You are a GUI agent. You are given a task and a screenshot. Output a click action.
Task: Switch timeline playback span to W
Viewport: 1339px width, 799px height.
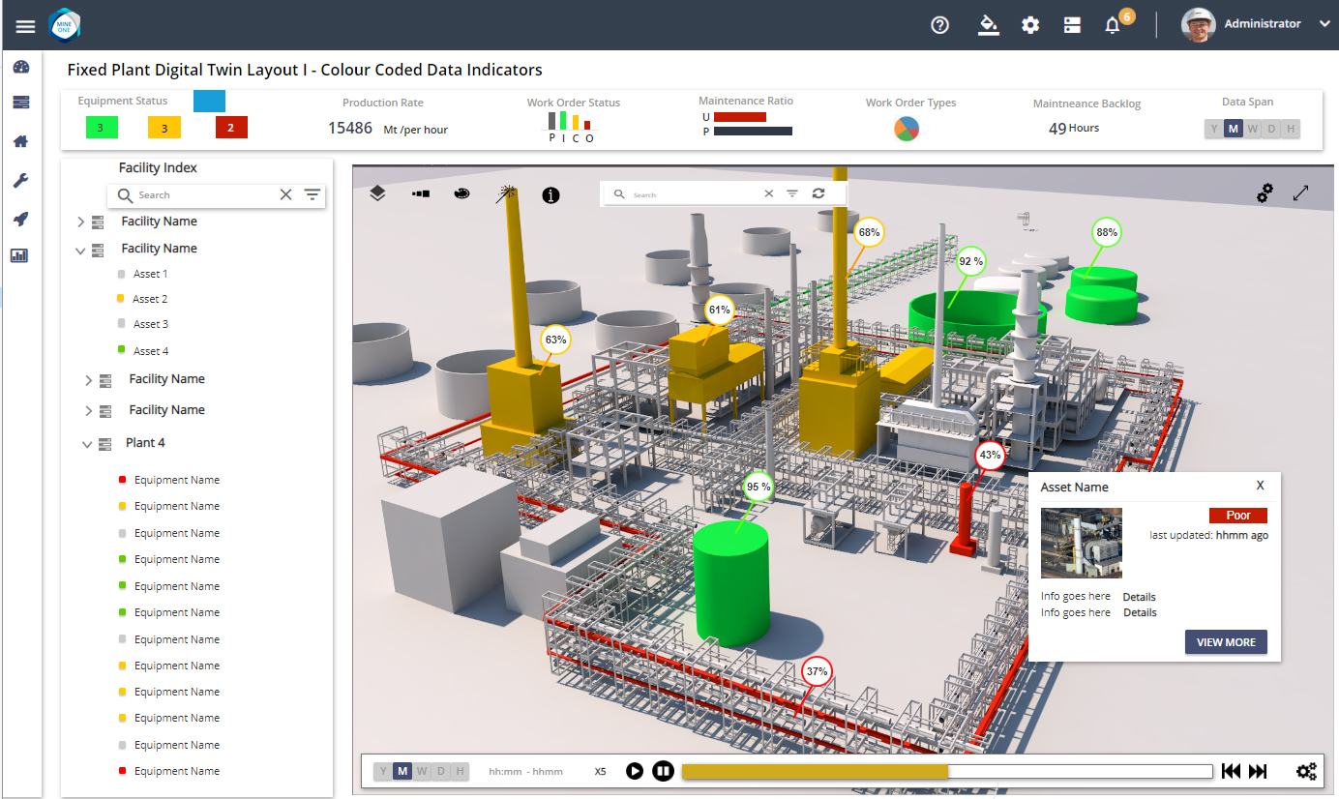pos(421,771)
